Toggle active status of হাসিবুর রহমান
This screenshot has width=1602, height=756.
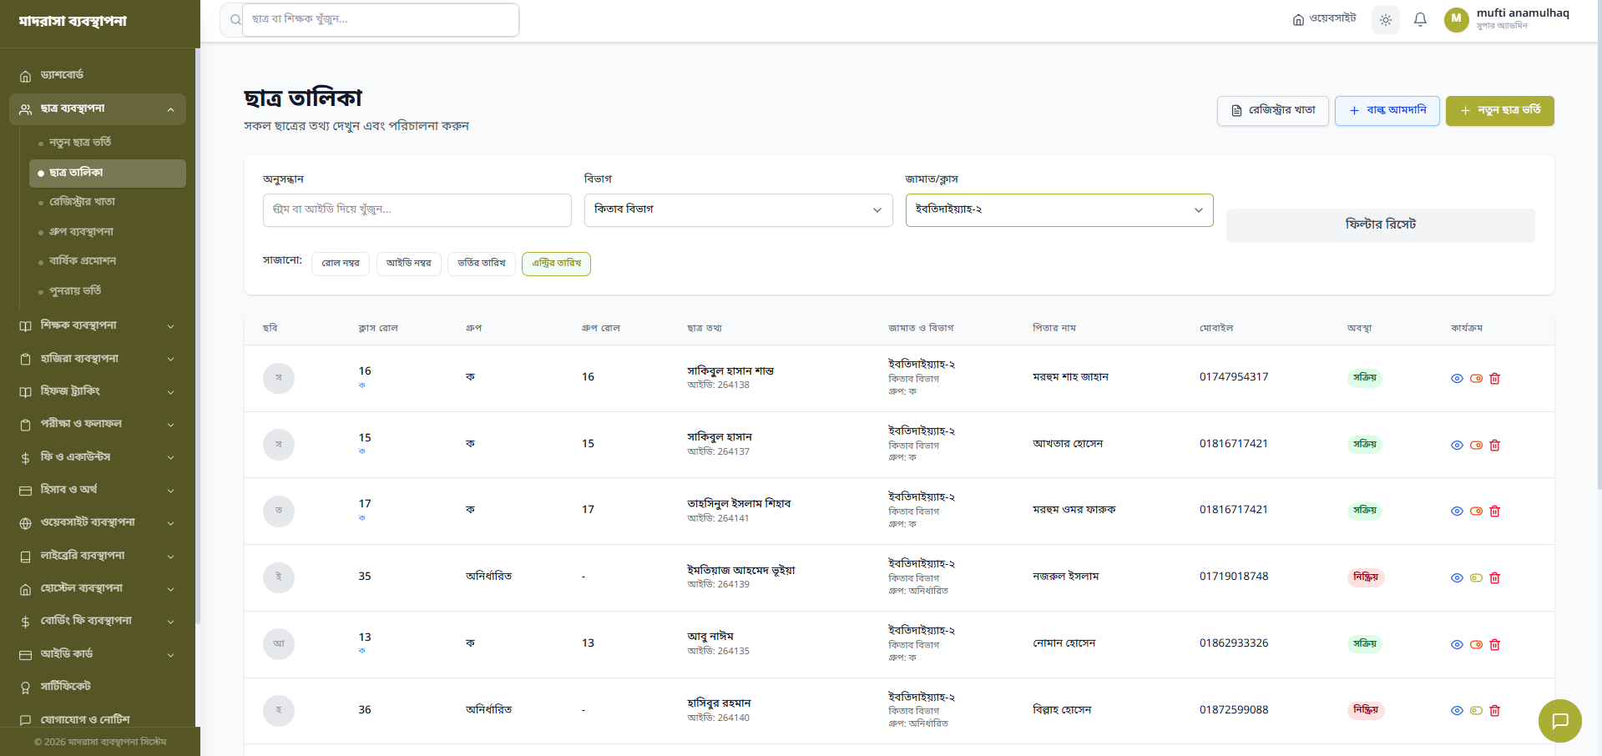point(1476,711)
